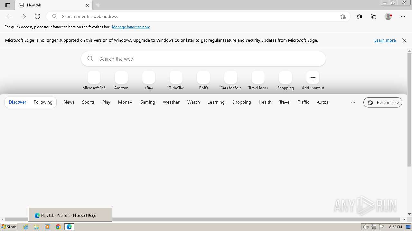Select the New tab Edge window preview
This screenshot has width=412, height=231.
(x=70, y=215)
